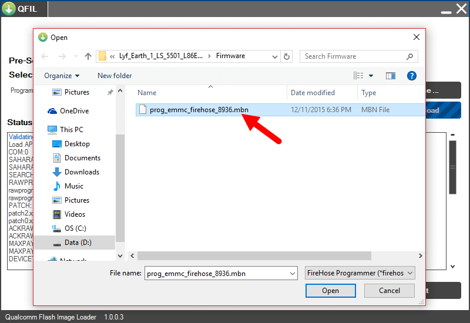Screen dimensions: 470x323
Task: Expand the File name history dropdown
Action: [293, 274]
